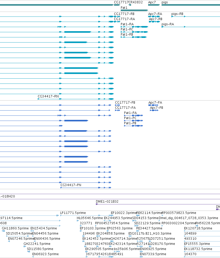Click the CG17717 gene label

click(121, 2)
